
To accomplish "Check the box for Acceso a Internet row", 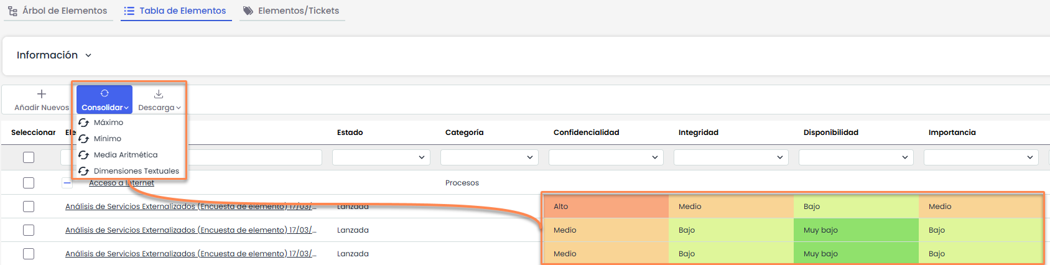I will 29,183.
